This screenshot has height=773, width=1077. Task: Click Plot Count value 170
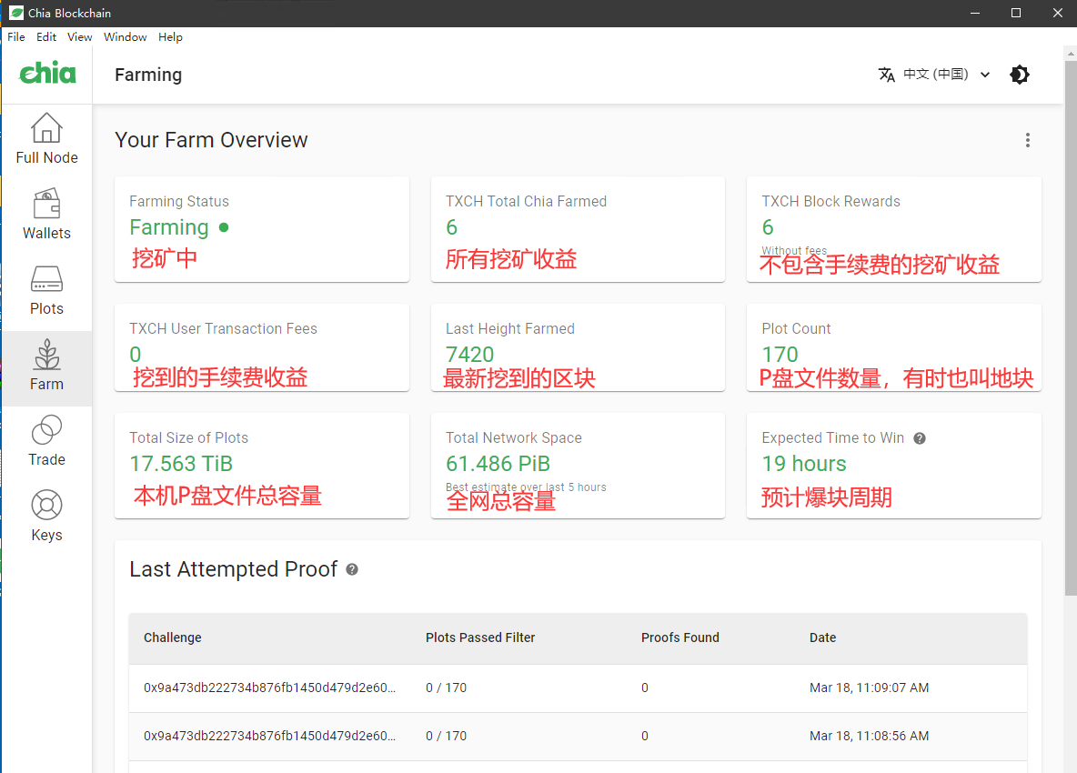click(780, 355)
